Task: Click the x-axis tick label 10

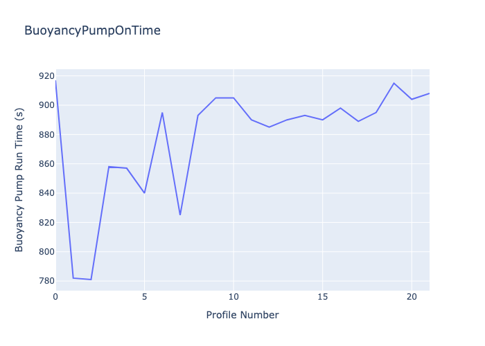Action: coord(233,296)
